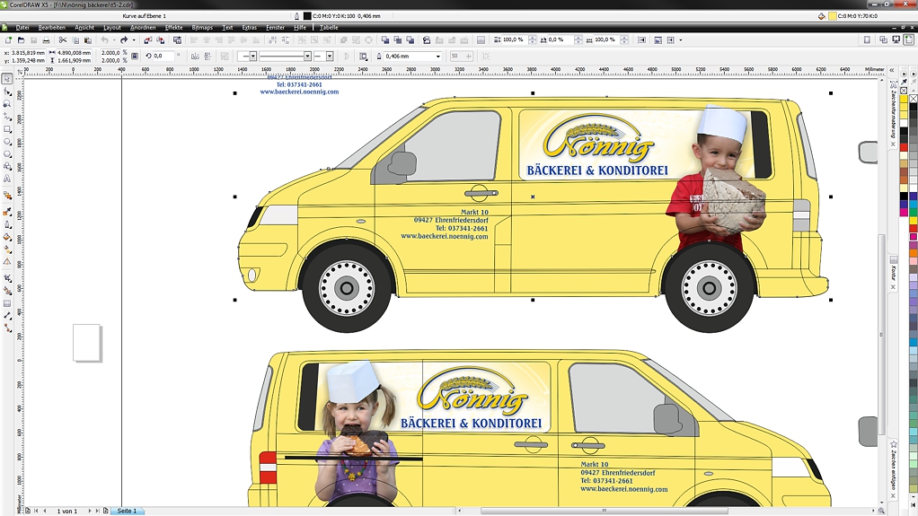Click the Redo arrow icon
The width and height of the screenshot is (918, 516).
pyautogui.click(x=124, y=40)
